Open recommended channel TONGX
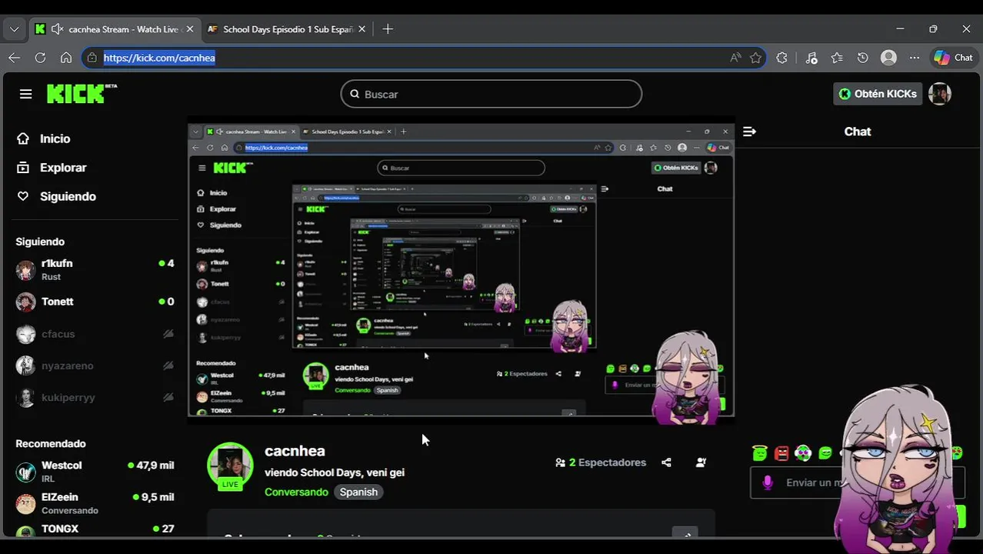 coord(95,529)
